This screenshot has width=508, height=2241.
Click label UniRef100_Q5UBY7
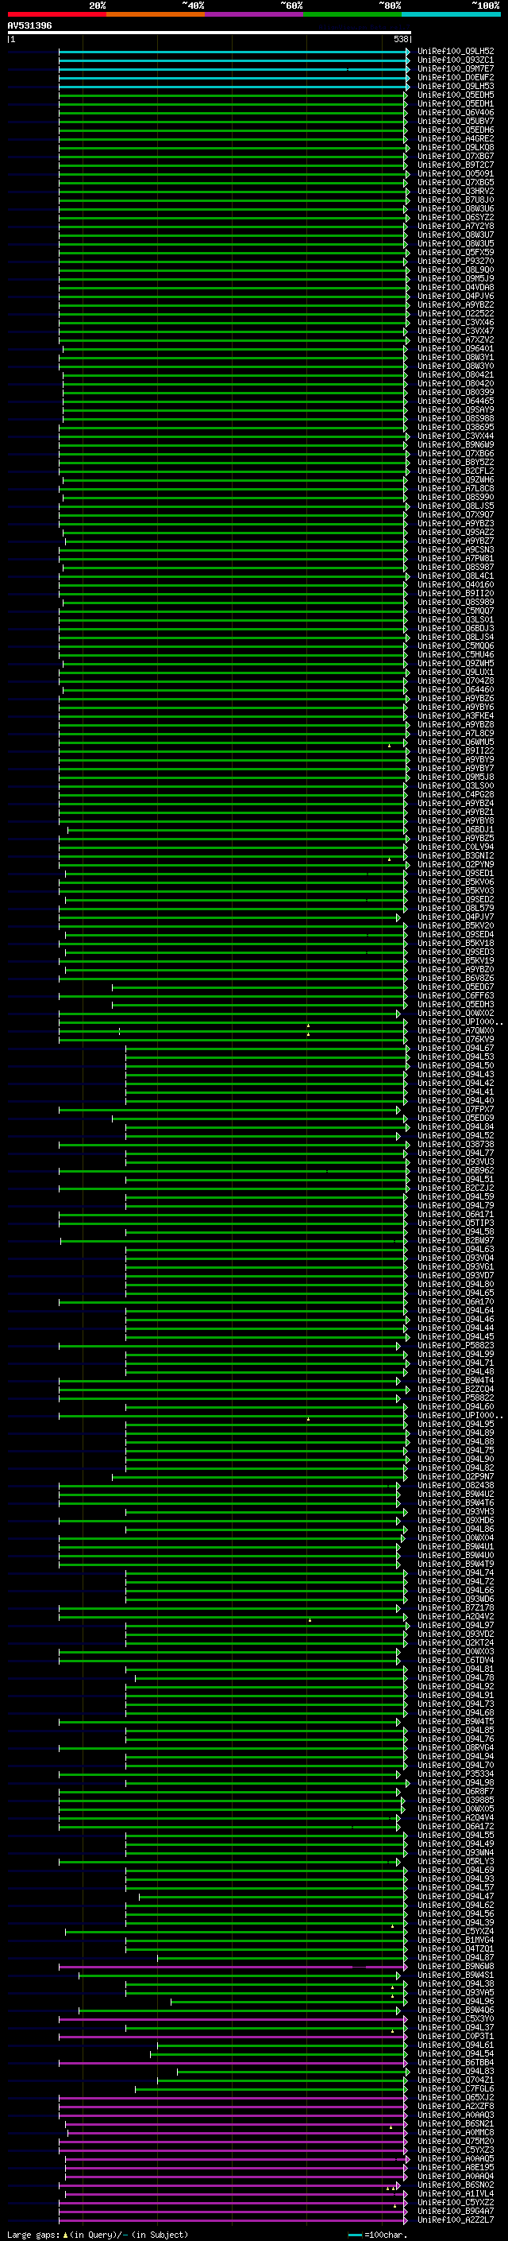tap(455, 121)
